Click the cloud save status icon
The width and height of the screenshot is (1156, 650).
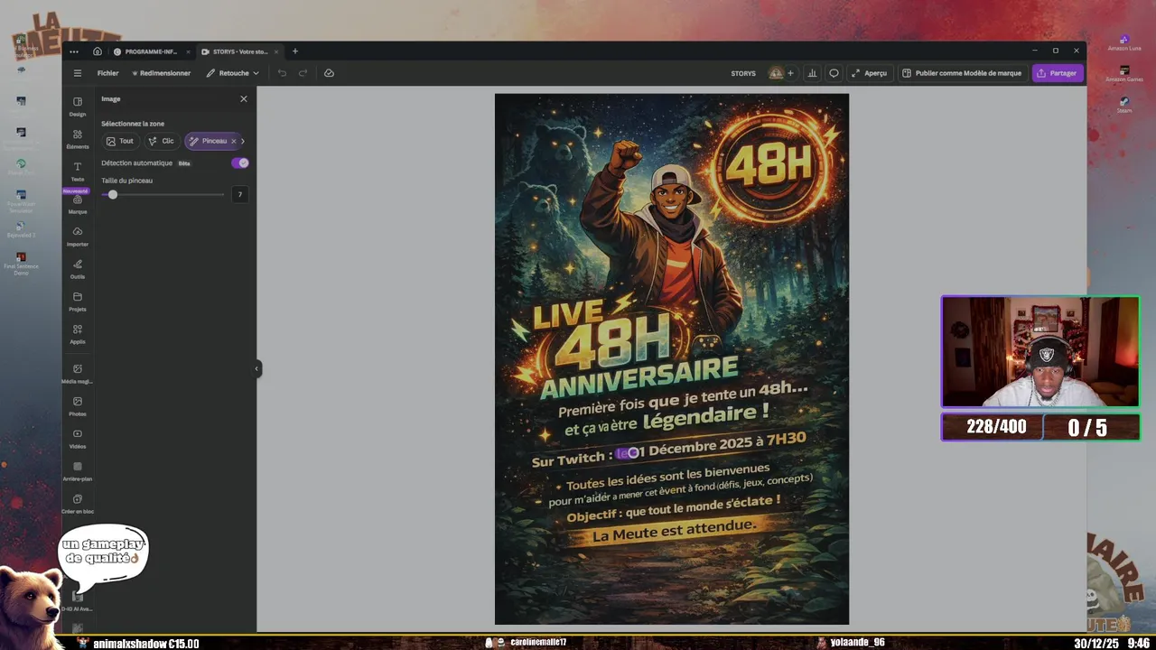coord(329,73)
